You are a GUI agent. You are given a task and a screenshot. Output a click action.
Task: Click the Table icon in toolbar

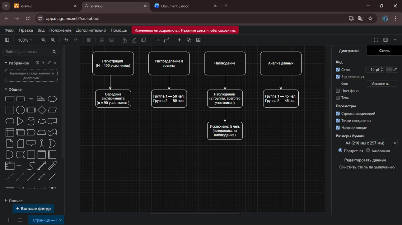point(198,40)
